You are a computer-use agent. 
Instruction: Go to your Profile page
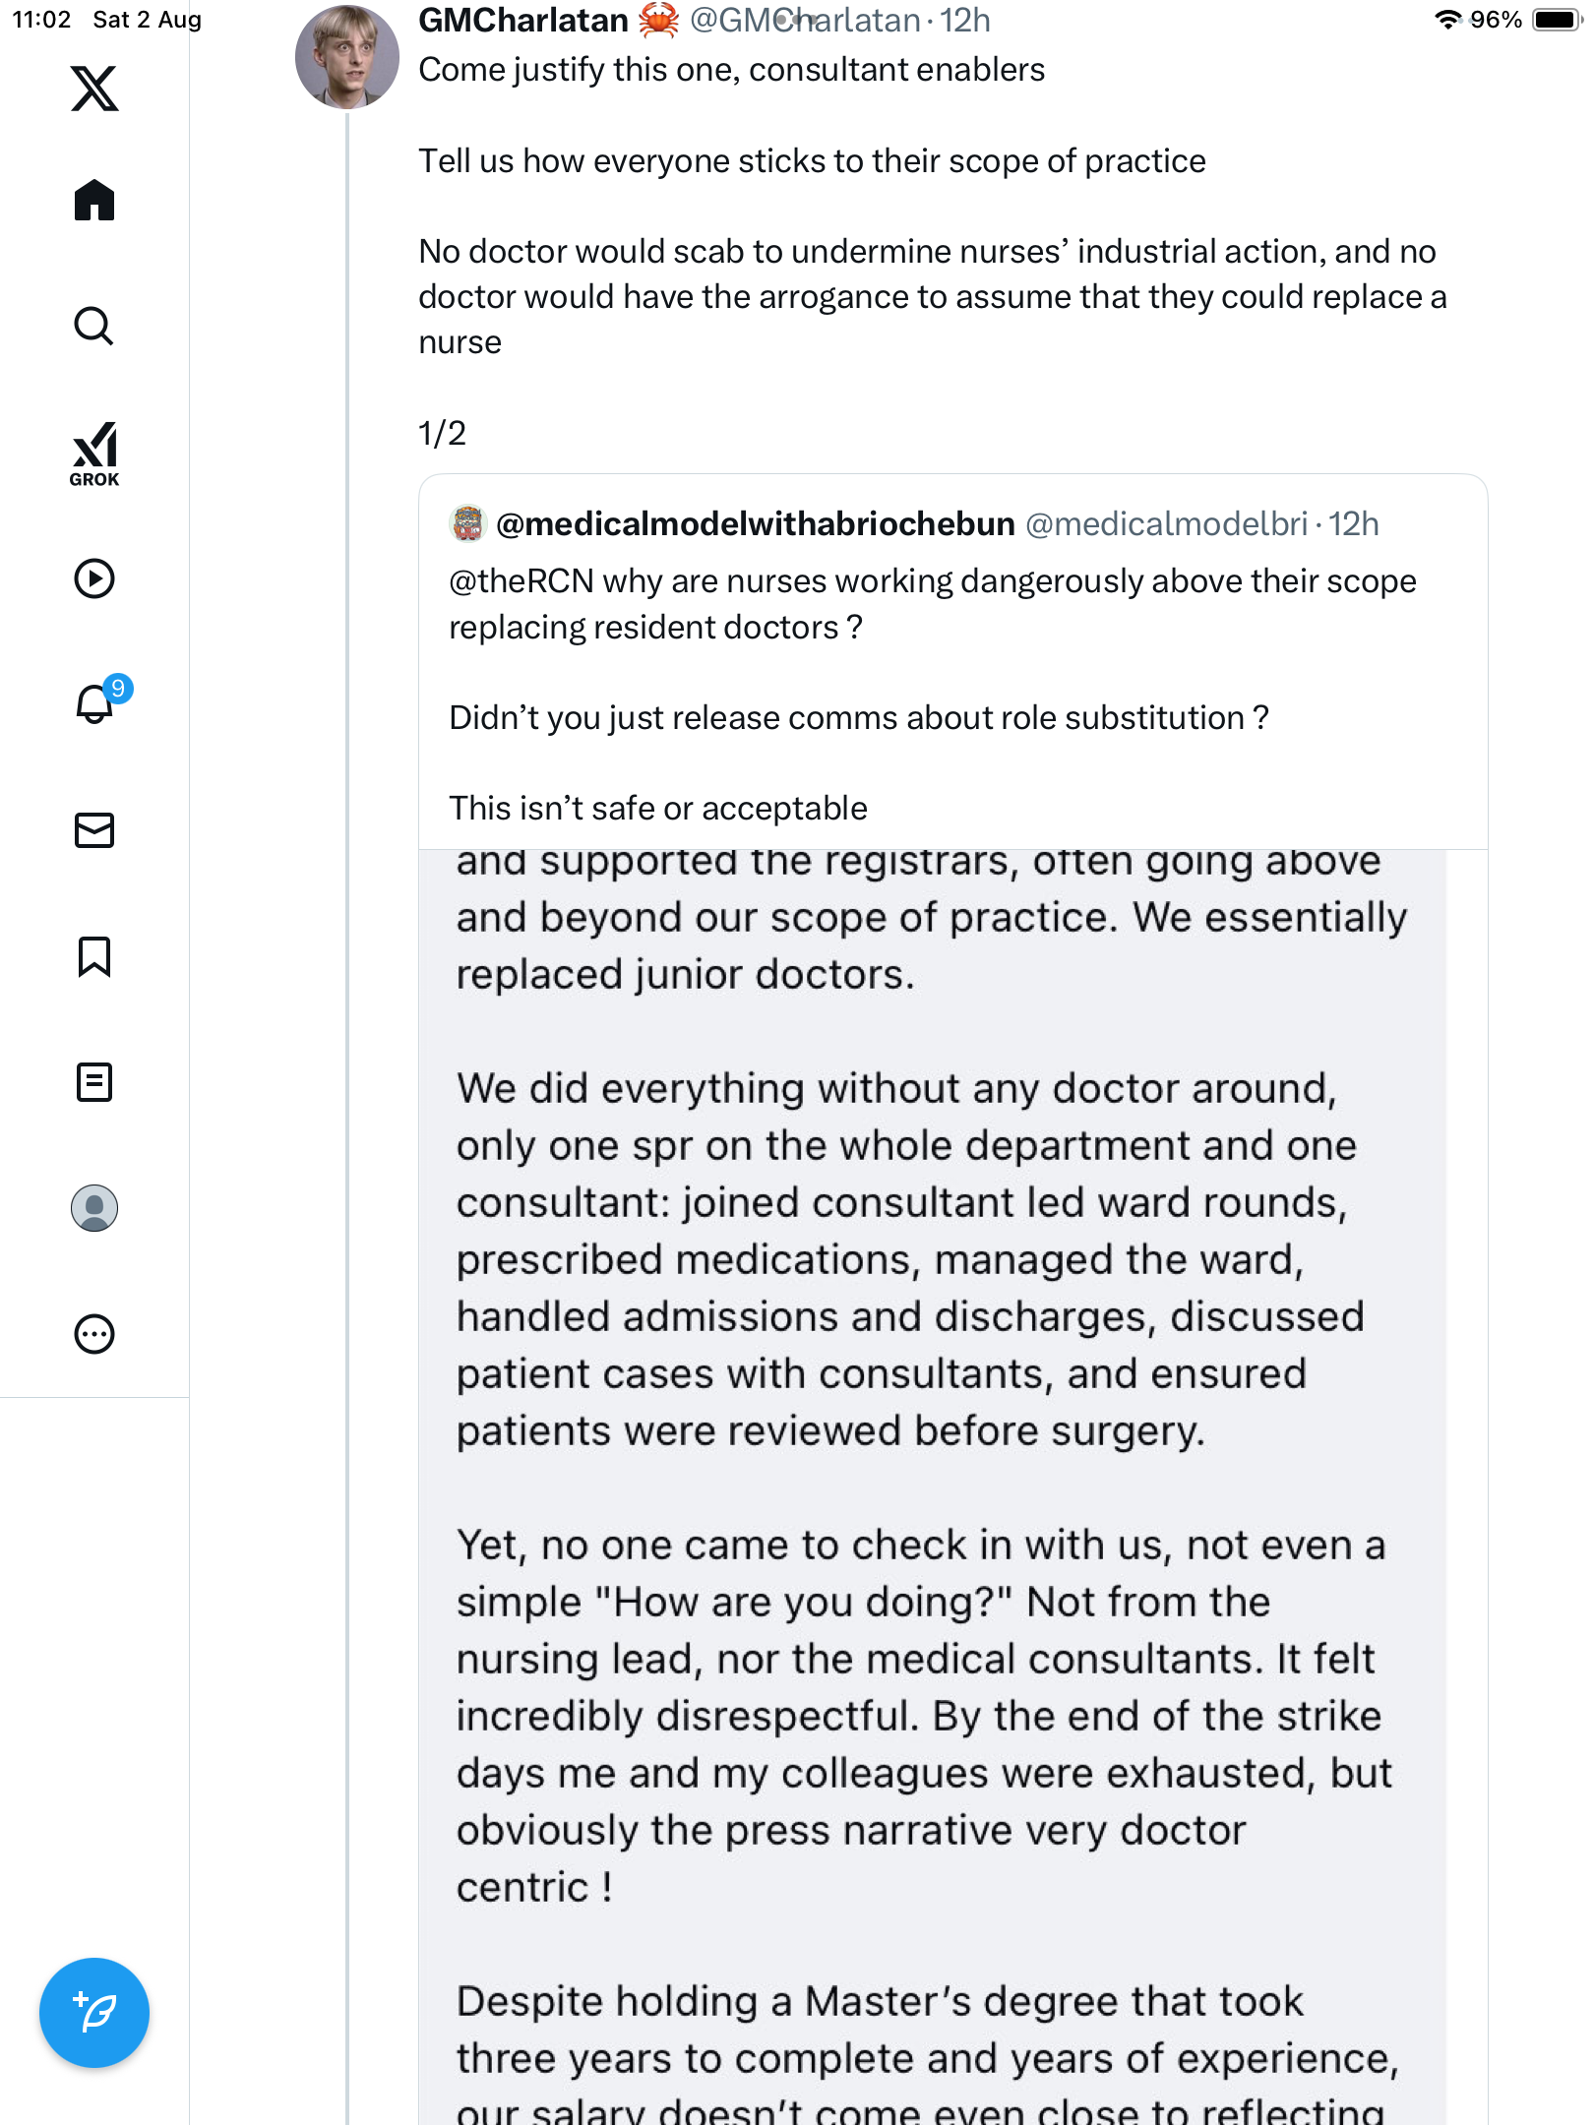(x=94, y=1208)
